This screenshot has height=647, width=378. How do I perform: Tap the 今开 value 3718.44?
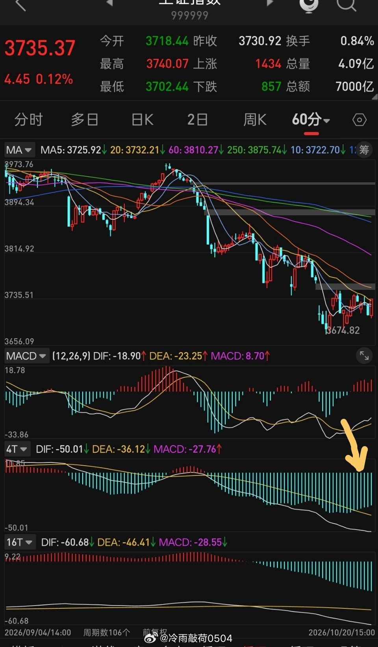pyautogui.click(x=167, y=41)
